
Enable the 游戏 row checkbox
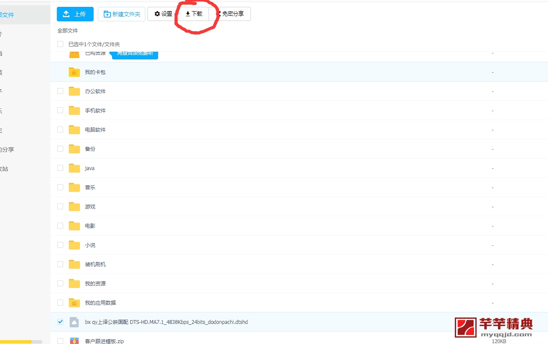60,206
